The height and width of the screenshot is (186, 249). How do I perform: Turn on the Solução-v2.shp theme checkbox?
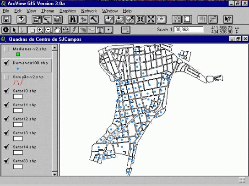coord(6,77)
